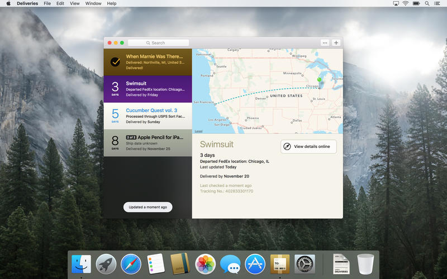Image resolution: width=447 pixels, height=279 pixels.
Task: Open the more options ellipsis button
Action: [325, 43]
